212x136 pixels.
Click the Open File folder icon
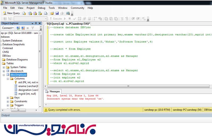point(52,13)
